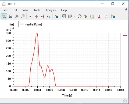The width and height of the screenshot is (129, 104).
Task: Activate the single vertical cursor tool
Action: coord(30,17)
